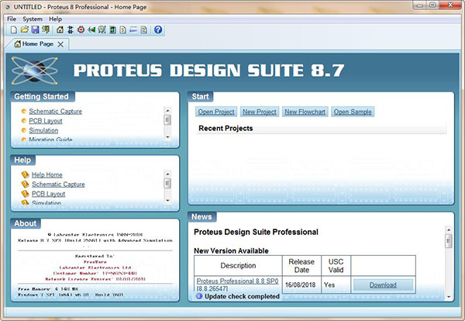Download Proteus Professional 8.8 SP0 update
The height and width of the screenshot is (321, 465).
[x=383, y=285]
